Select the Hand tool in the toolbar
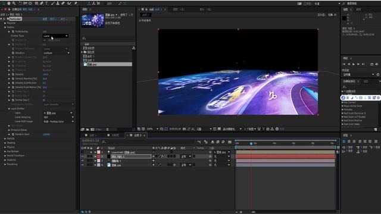Viewport: 381px width, 214px height. coord(9,4)
